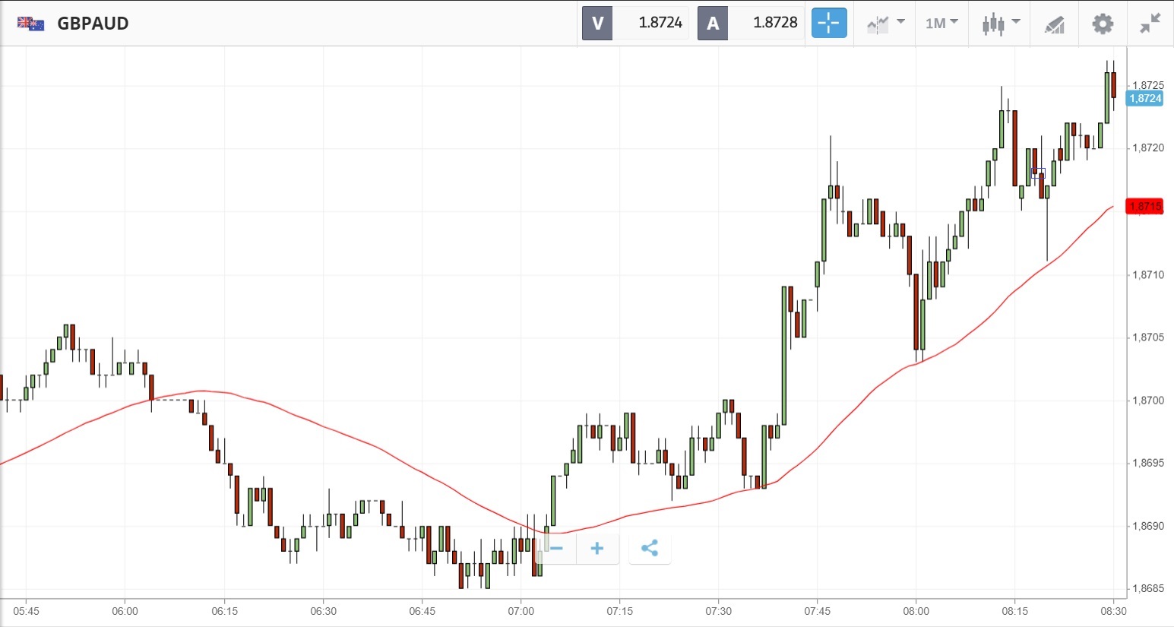This screenshot has height=627, width=1174.
Task: Click the blue 1,8724 current price tag
Action: pyautogui.click(x=1145, y=98)
